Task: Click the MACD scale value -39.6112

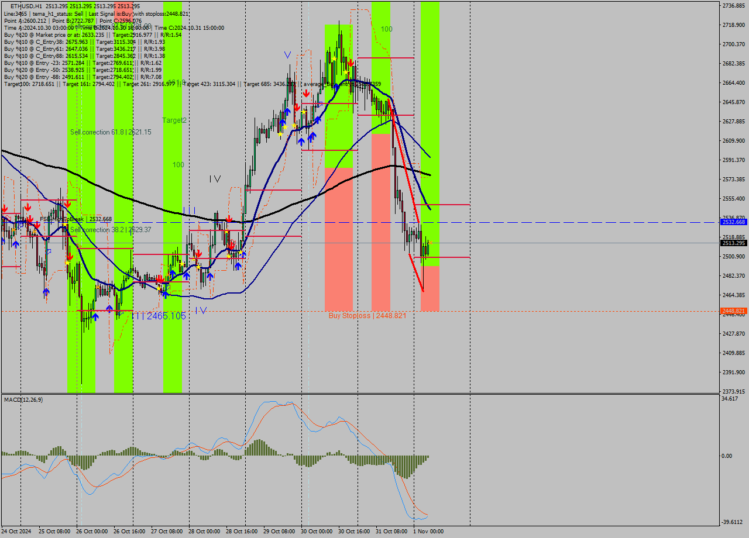Action: point(732,522)
